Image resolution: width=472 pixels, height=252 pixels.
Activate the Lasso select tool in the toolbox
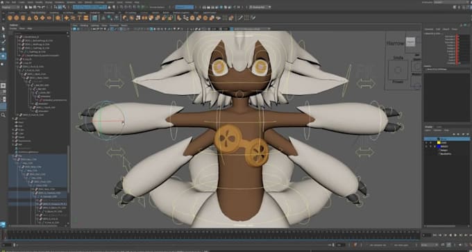point(3,36)
